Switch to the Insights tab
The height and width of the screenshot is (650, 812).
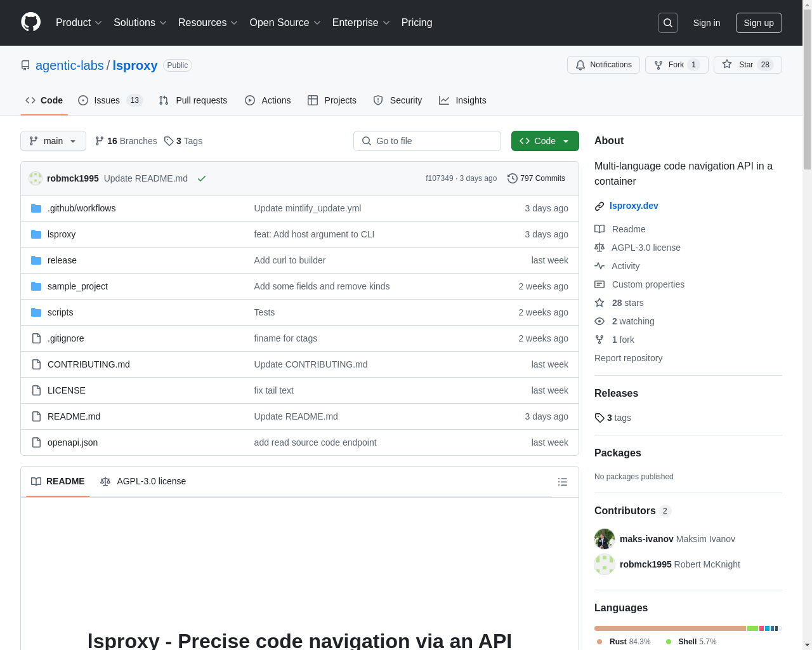462,100
